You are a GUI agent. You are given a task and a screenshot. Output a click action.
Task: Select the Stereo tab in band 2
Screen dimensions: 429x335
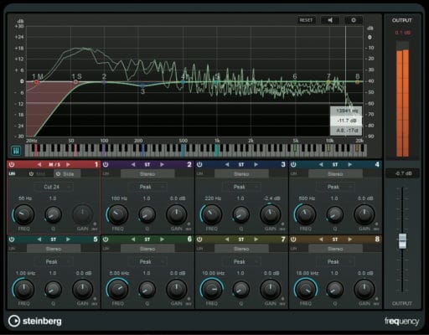[147, 173]
